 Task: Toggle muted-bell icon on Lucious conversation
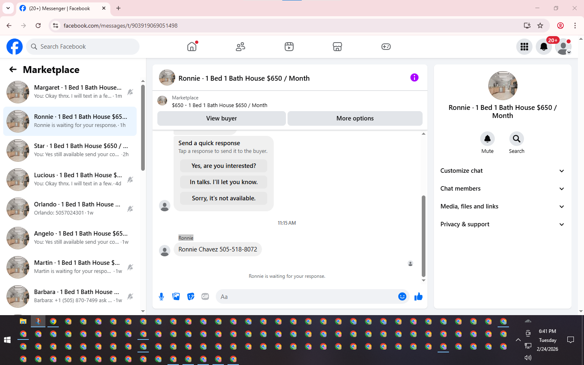tap(130, 180)
